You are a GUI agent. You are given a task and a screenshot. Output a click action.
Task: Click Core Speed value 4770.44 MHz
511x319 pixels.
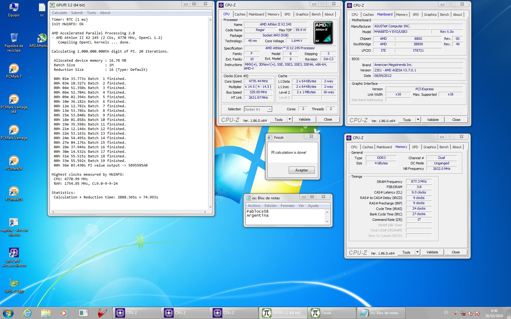point(258,81)
